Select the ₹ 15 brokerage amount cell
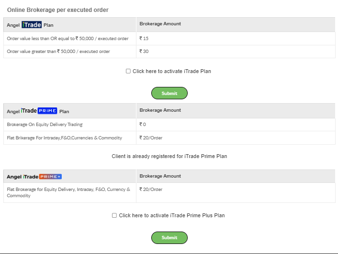Image resolution: width=338 pixels, height=254 pixels. click(x=144, y=38)
